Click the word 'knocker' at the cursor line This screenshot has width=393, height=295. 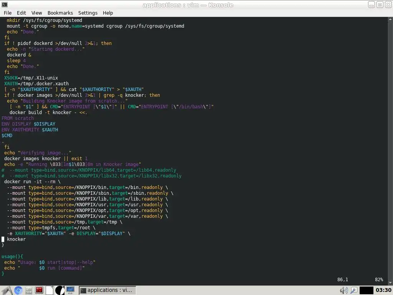tap(16, 239)
